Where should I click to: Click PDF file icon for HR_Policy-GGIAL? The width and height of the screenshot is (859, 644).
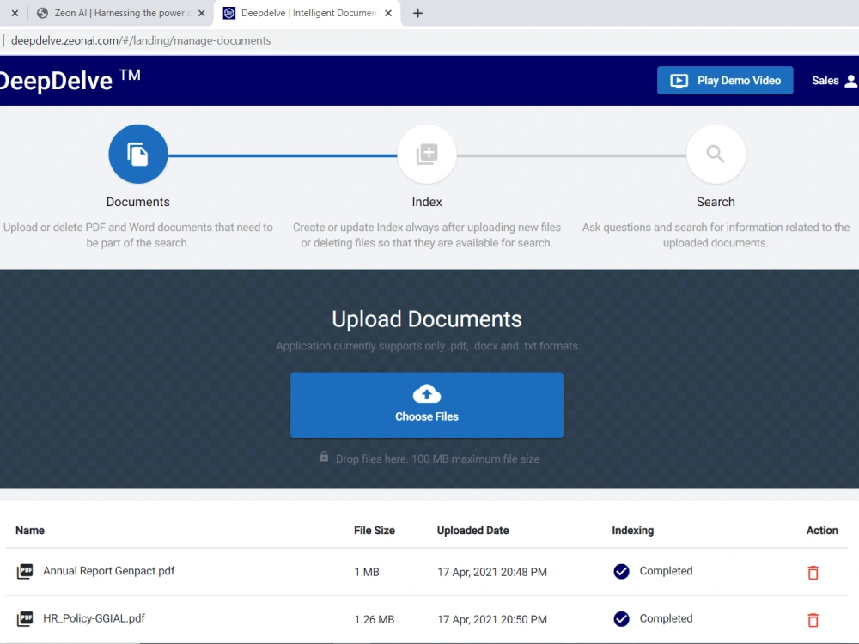point(25,619)
